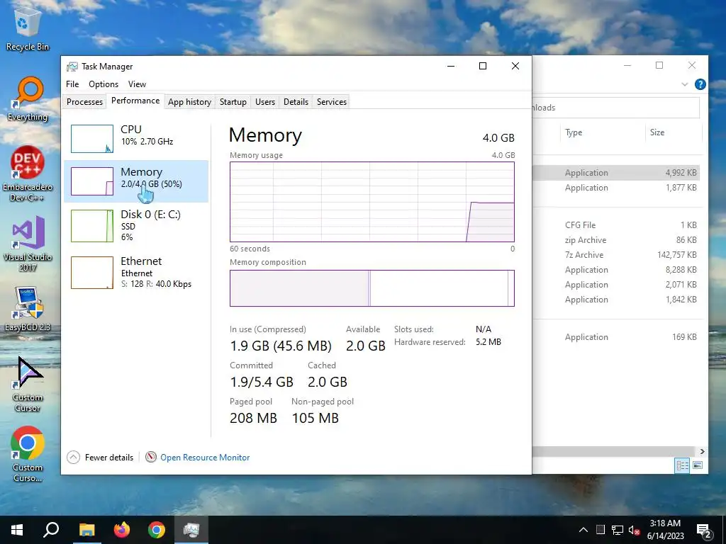Open File Explorer from the taskbar
The height and width of the screenshot is (544, 726).
[86, 530]
